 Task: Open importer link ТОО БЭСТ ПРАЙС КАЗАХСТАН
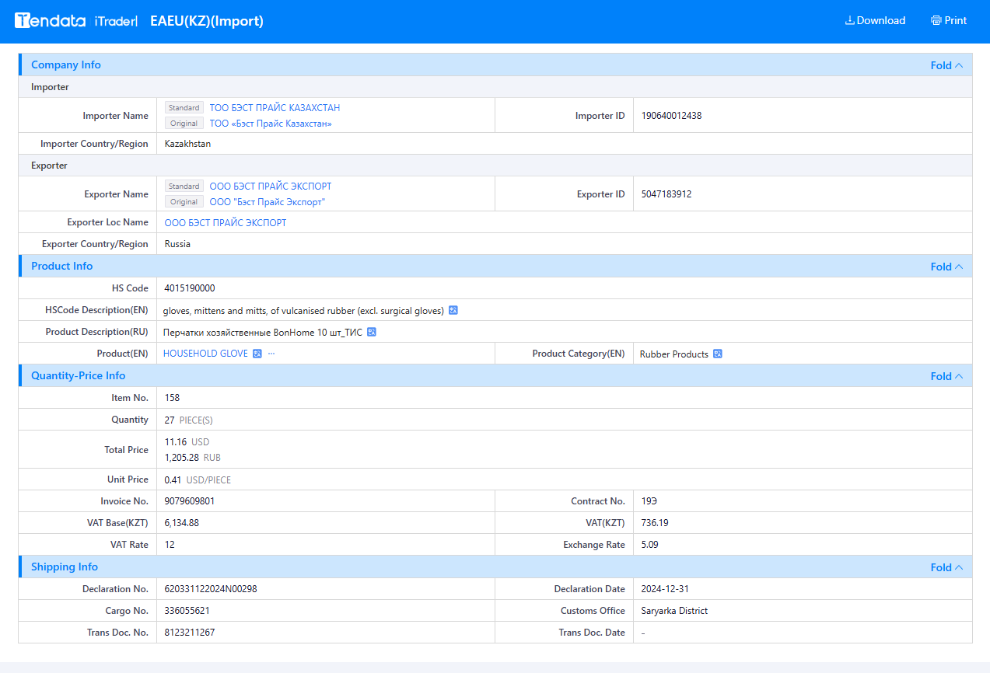(275, 108)
